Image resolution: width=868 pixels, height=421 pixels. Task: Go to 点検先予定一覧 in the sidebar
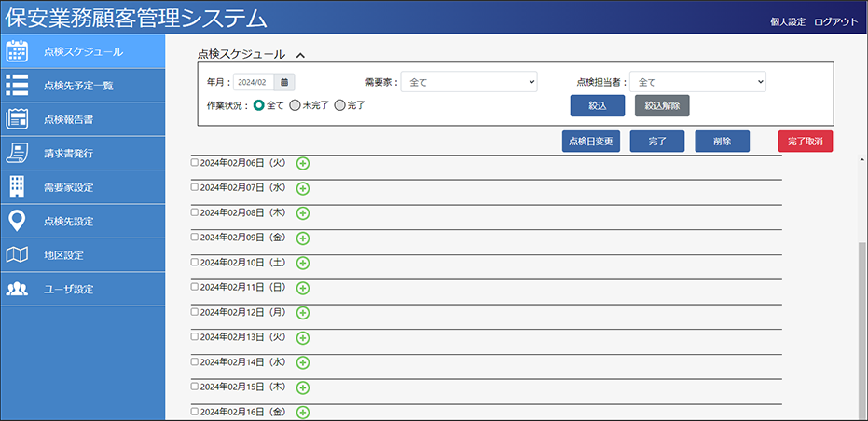coord(78,86)
